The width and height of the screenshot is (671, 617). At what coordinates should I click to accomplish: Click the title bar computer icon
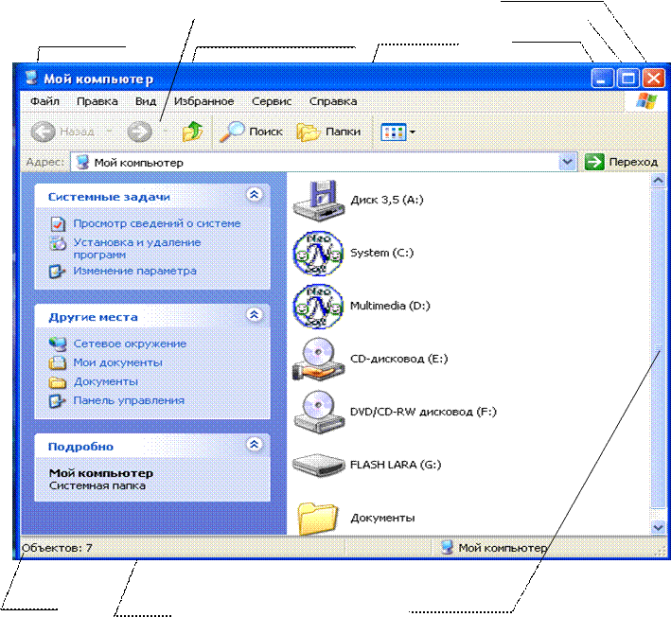(31, 78)
